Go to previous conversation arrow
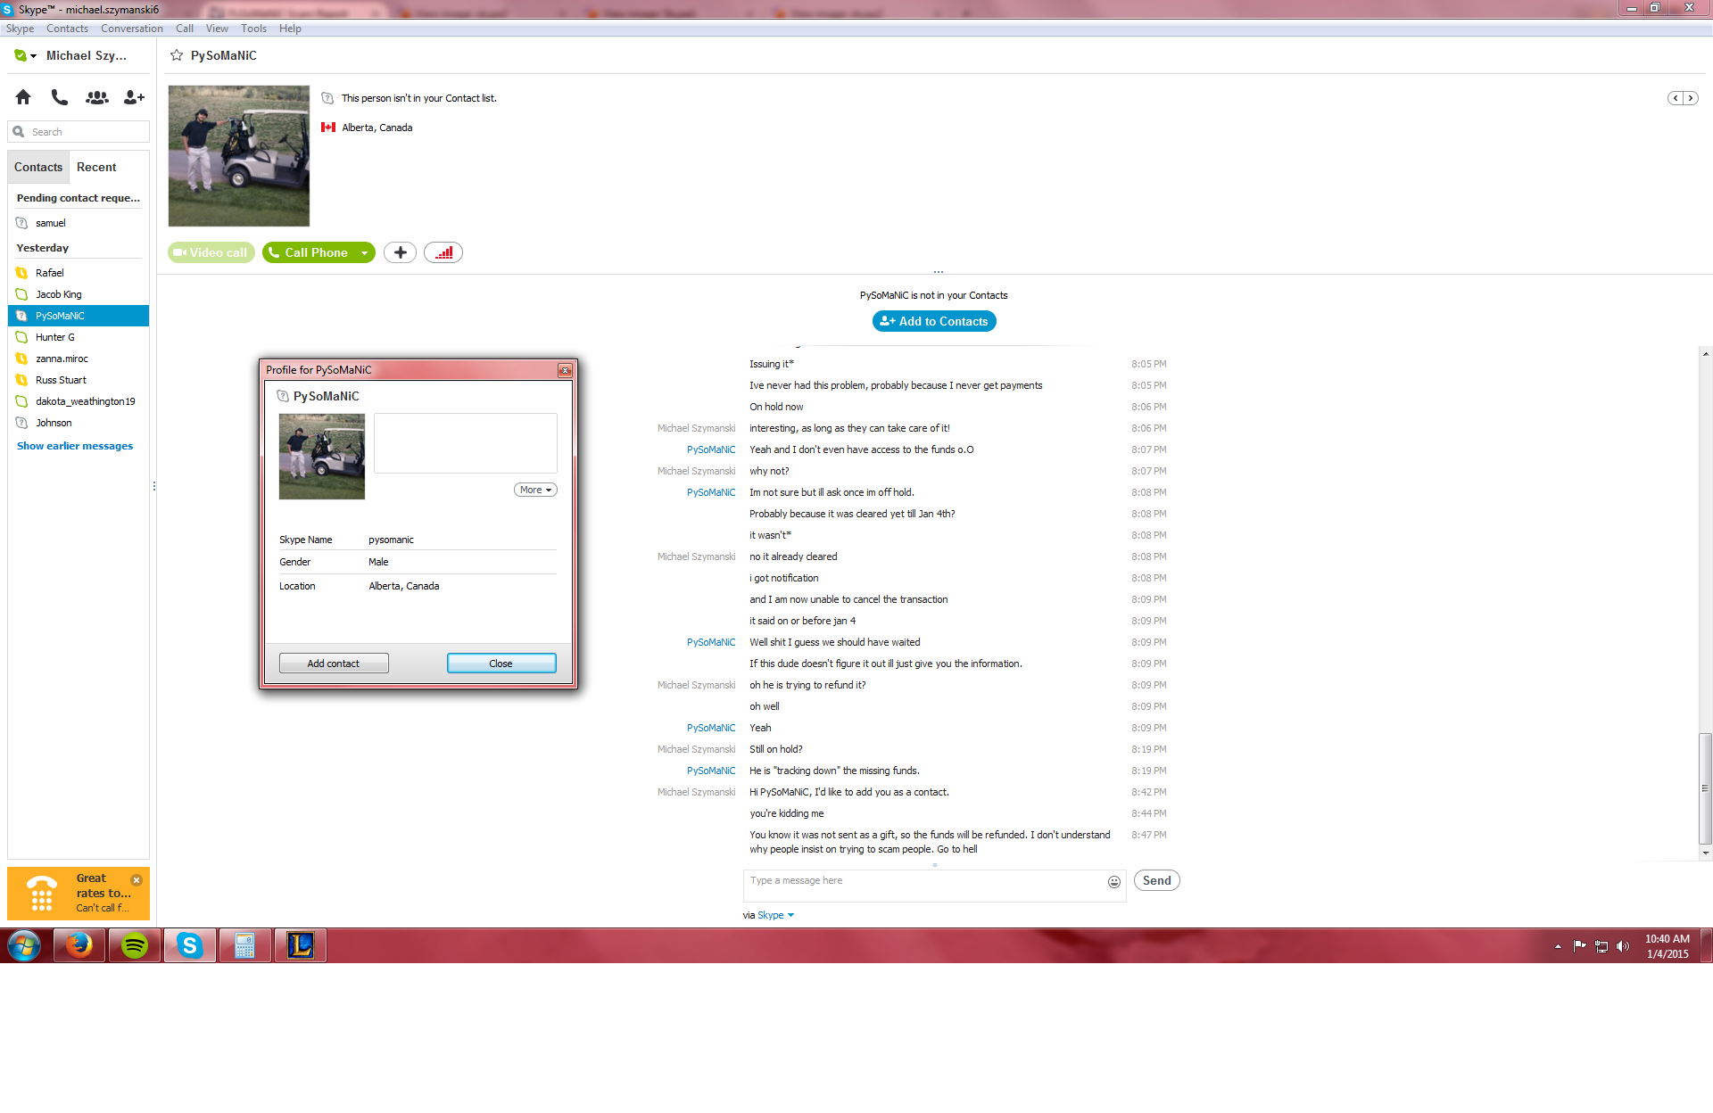Image resolution: width=1713 pixels, height=1113 pixels. click(x=1676, y=98)
